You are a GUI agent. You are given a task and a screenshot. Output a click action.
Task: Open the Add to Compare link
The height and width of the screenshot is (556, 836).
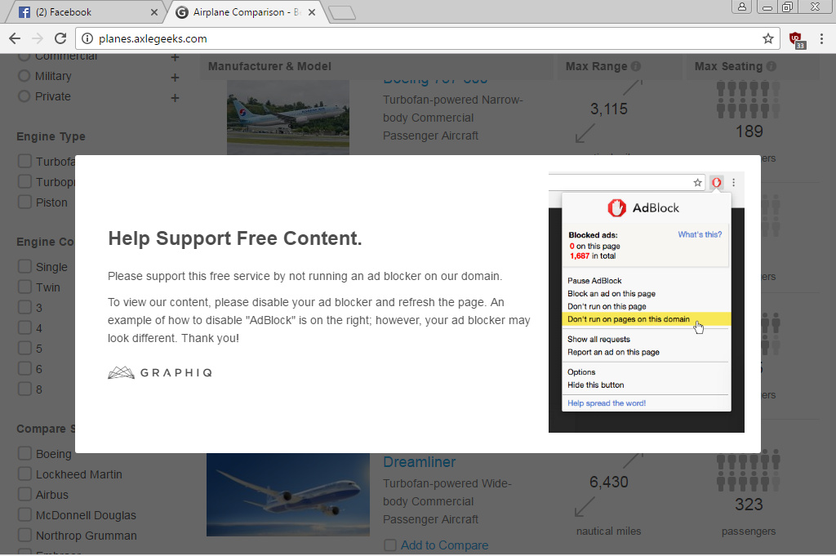445,545
